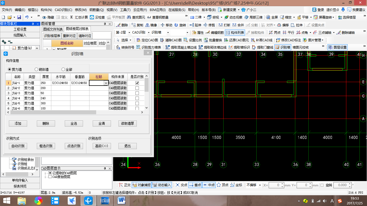The width and height of the screenshot is (367, 206).
Task: Open the CAD taskbar application
Action: click(x=105, y=200)
